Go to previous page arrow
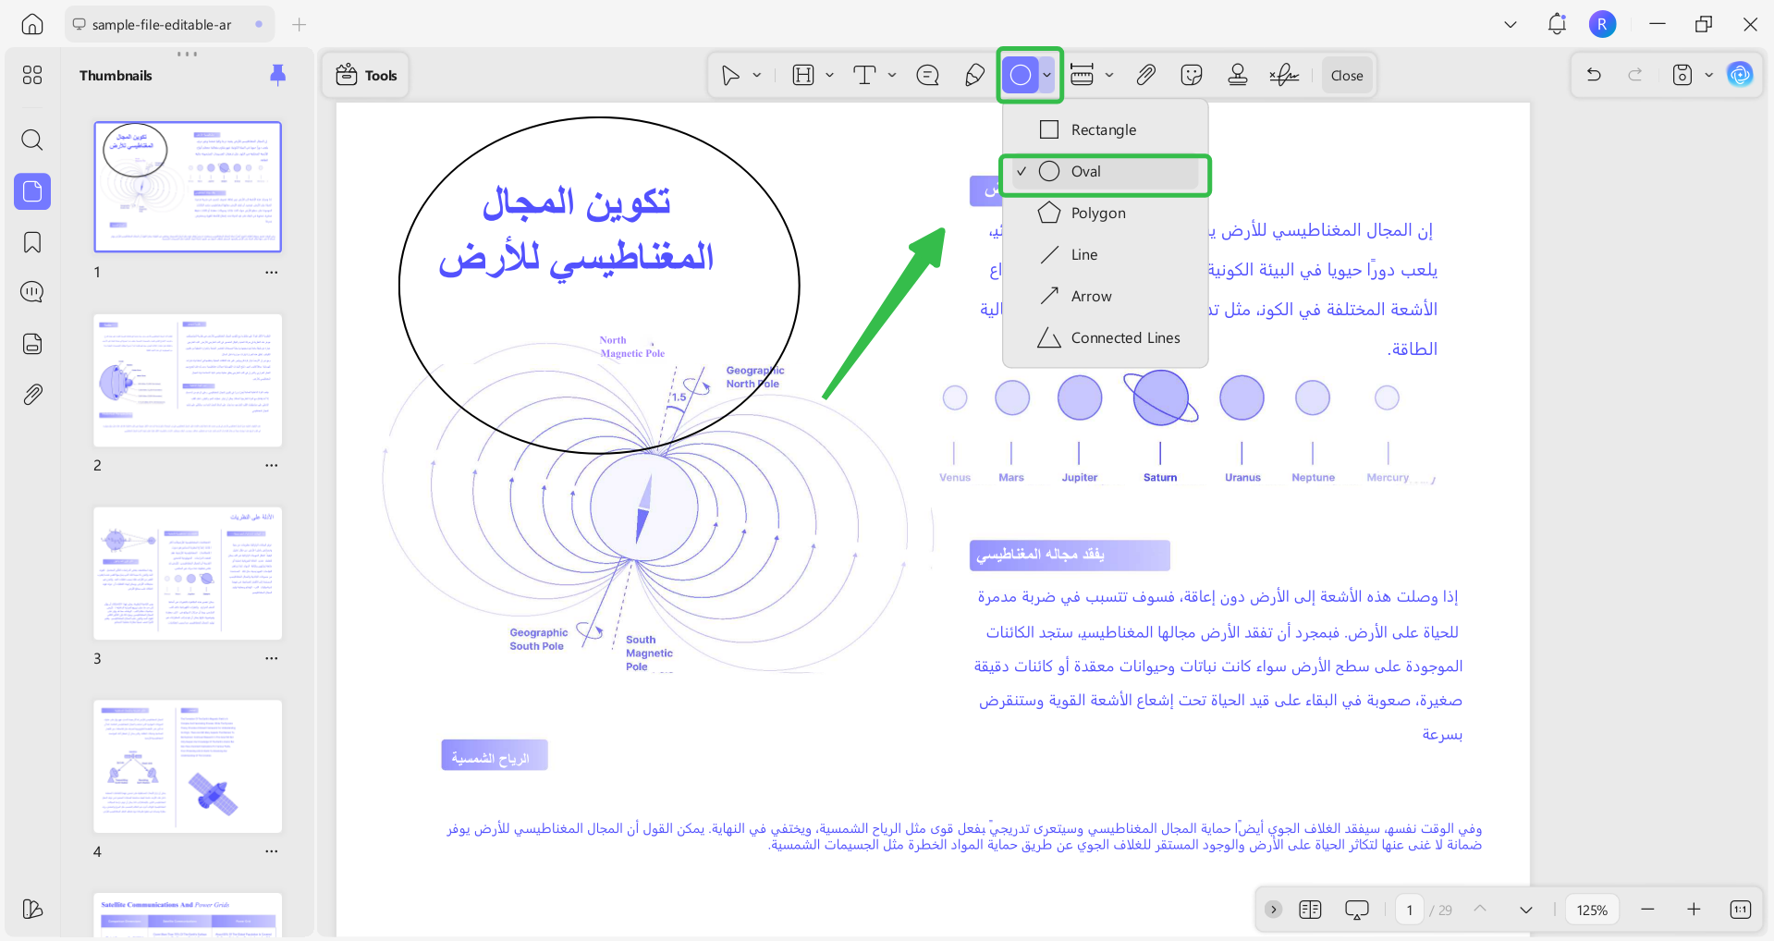This screenshot has height=941, width=1774. pyautogui.click(x=1480, y=910)
